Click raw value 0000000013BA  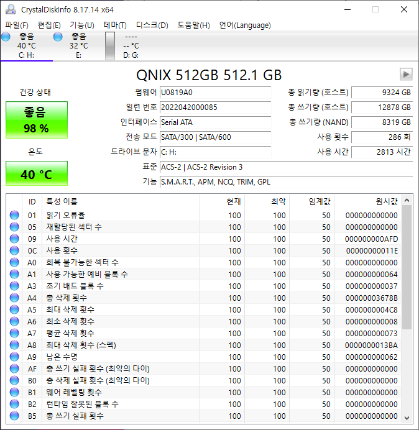click(371, 345)
